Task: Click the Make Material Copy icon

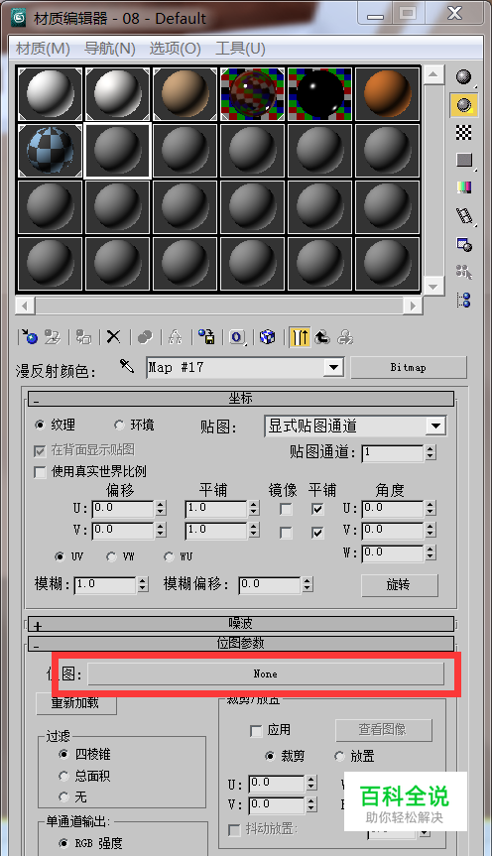Action: tap(145, 337)
